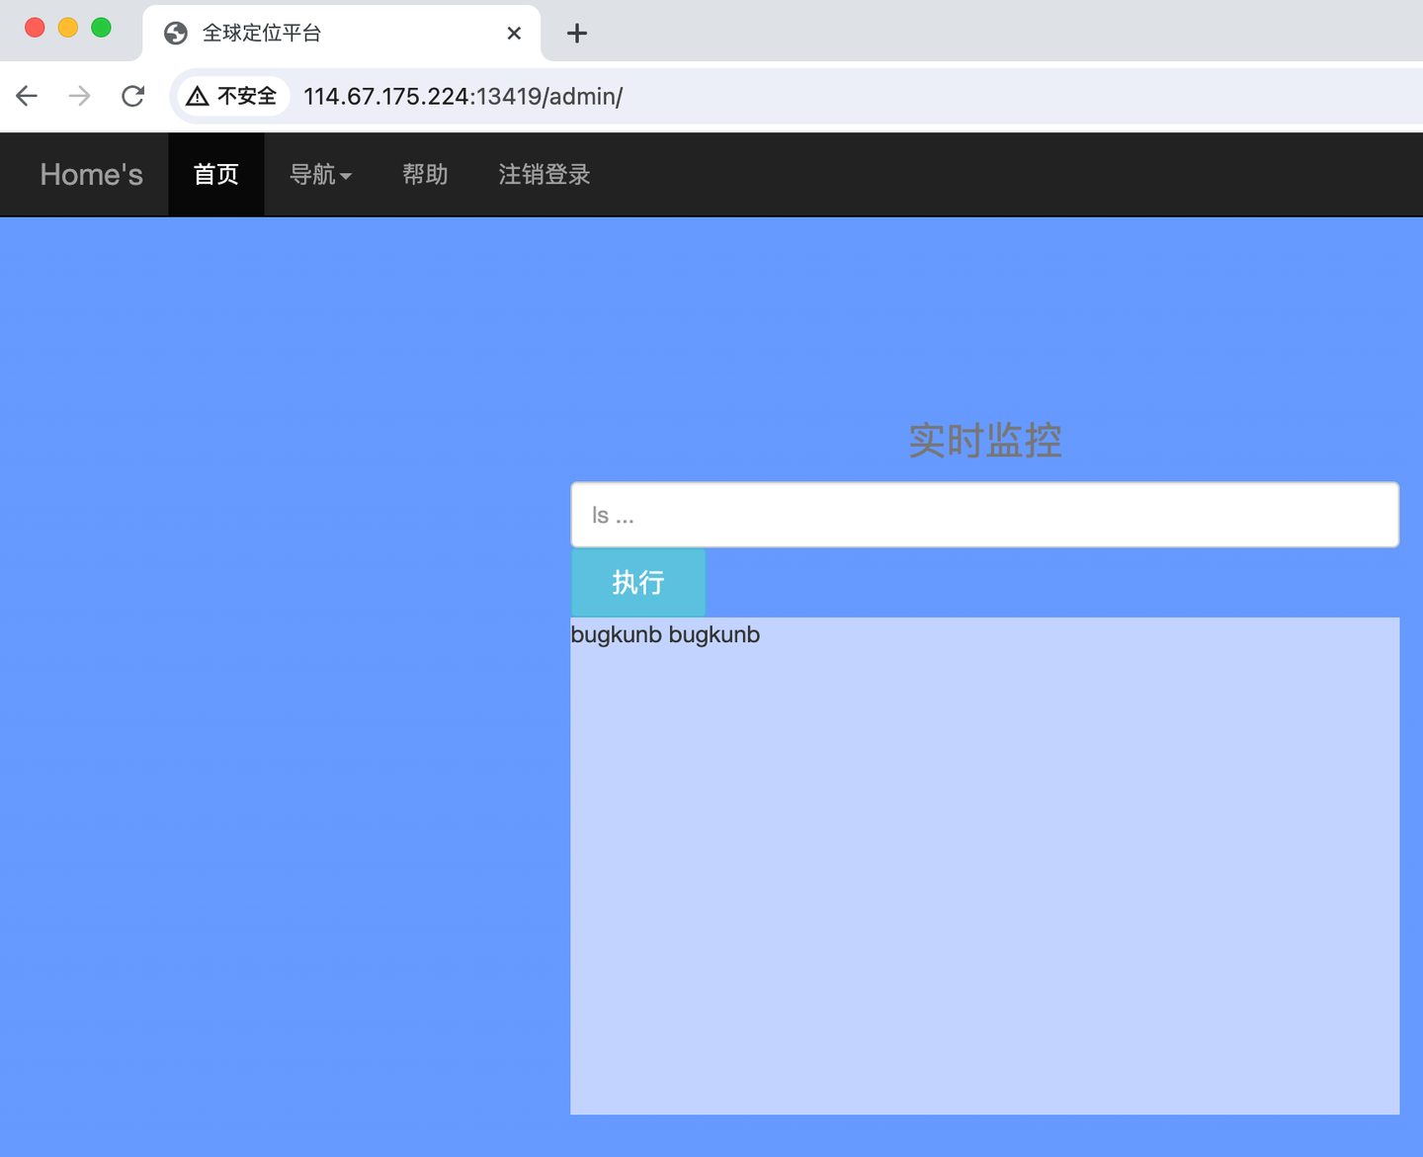Image resolution: width=1423 pixels, height=1157 pixels.
Task: Click the 实时监控 heading
Action: coord(985,441)
